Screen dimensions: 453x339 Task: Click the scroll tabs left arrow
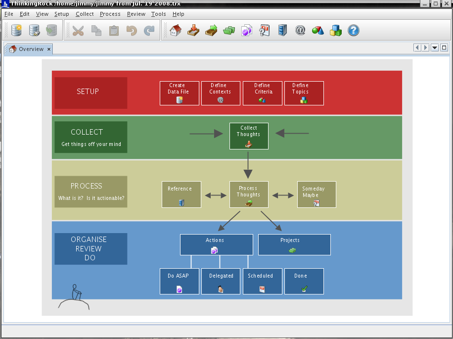(x=417, y=48)
